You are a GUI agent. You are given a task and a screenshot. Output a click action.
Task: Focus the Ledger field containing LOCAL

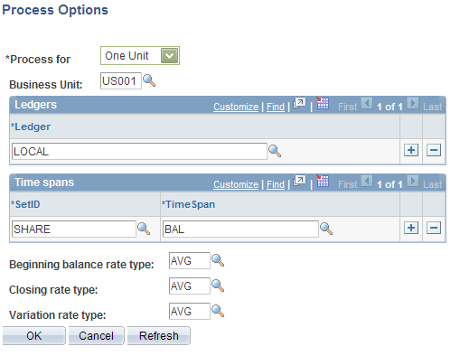click(x=139, y=151)
